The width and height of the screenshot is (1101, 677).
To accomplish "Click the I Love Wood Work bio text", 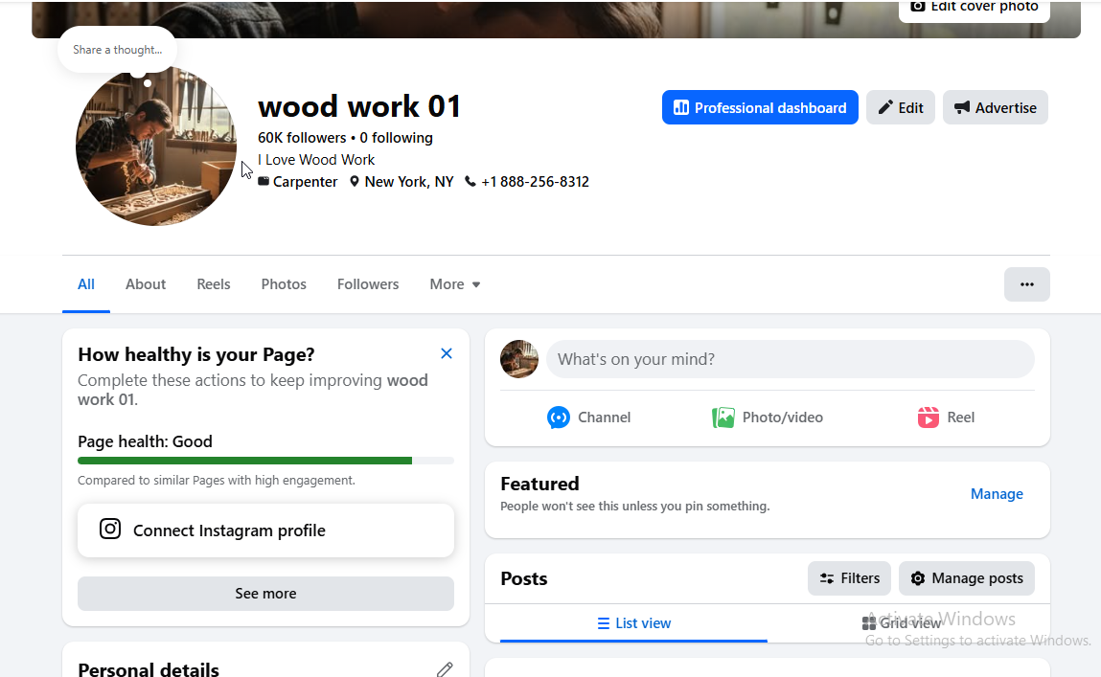I will (316, 160).
